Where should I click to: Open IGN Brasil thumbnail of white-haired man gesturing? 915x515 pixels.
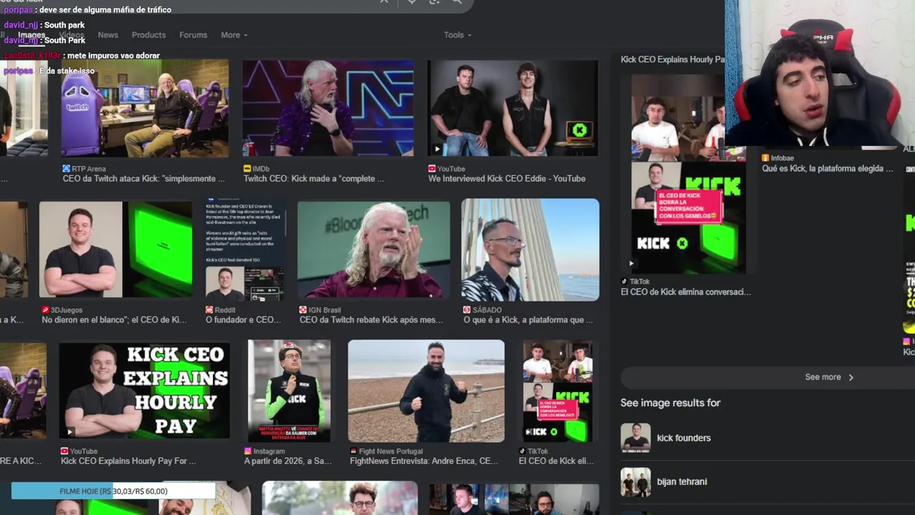click(x=374, y=249)
